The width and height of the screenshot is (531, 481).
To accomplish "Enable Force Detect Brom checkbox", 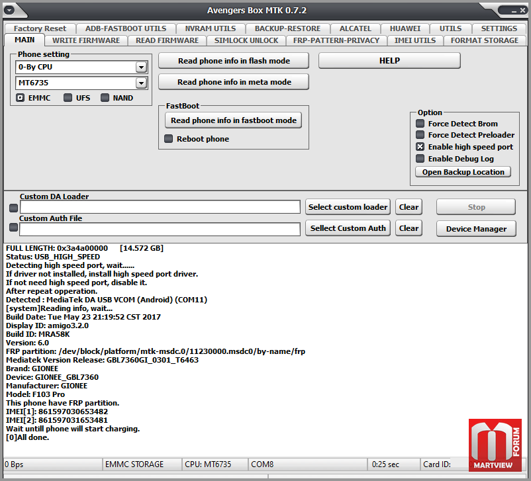I will 420,124.
